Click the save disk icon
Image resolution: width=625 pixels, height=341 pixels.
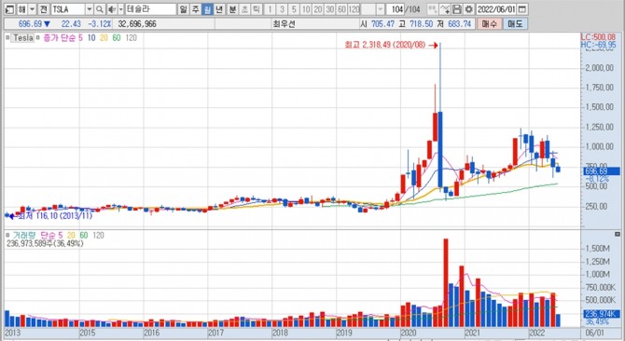click(457, 9)
